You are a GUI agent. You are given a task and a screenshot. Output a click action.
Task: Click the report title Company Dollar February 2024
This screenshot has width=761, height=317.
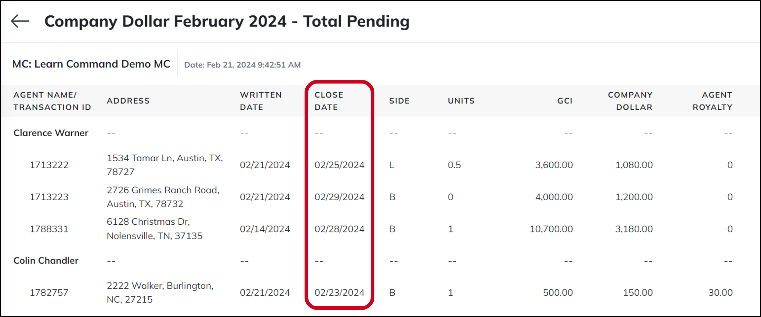pos(227,21)
